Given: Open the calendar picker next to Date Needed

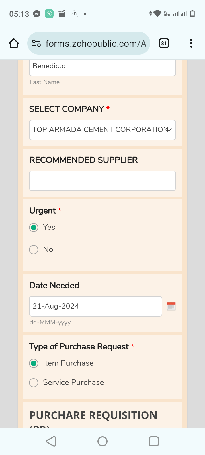Looking at the screenshot, I should click(171, 306).
